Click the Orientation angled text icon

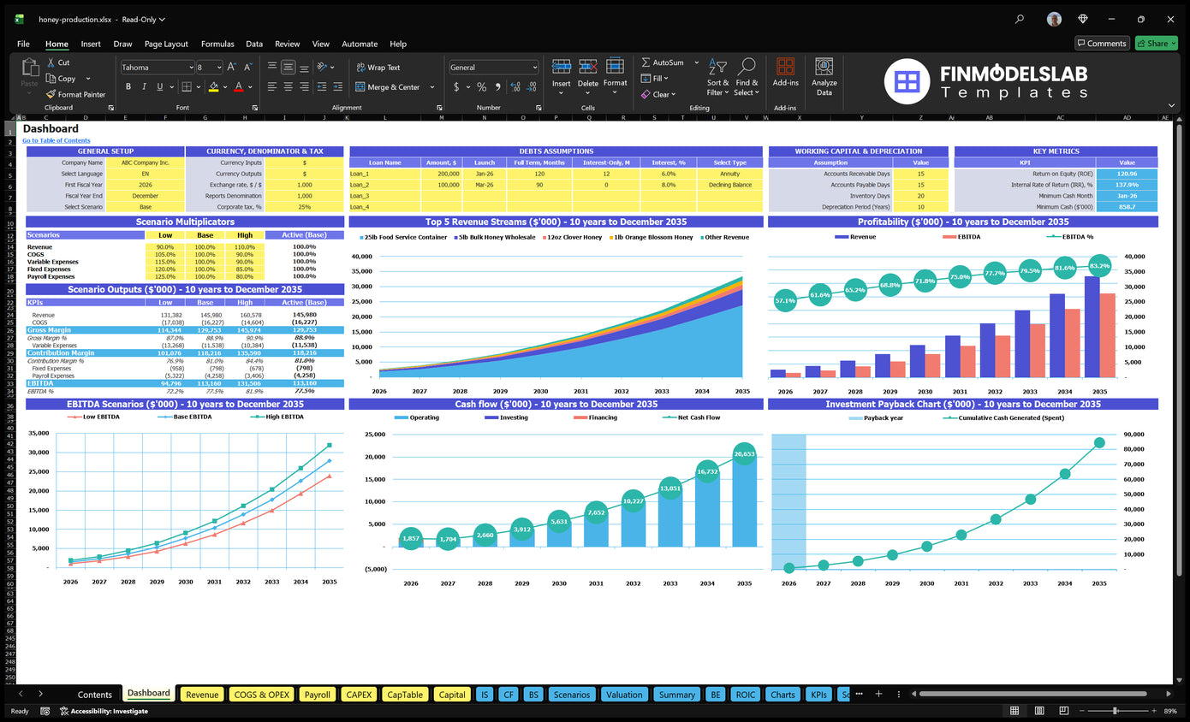[323, 67]
